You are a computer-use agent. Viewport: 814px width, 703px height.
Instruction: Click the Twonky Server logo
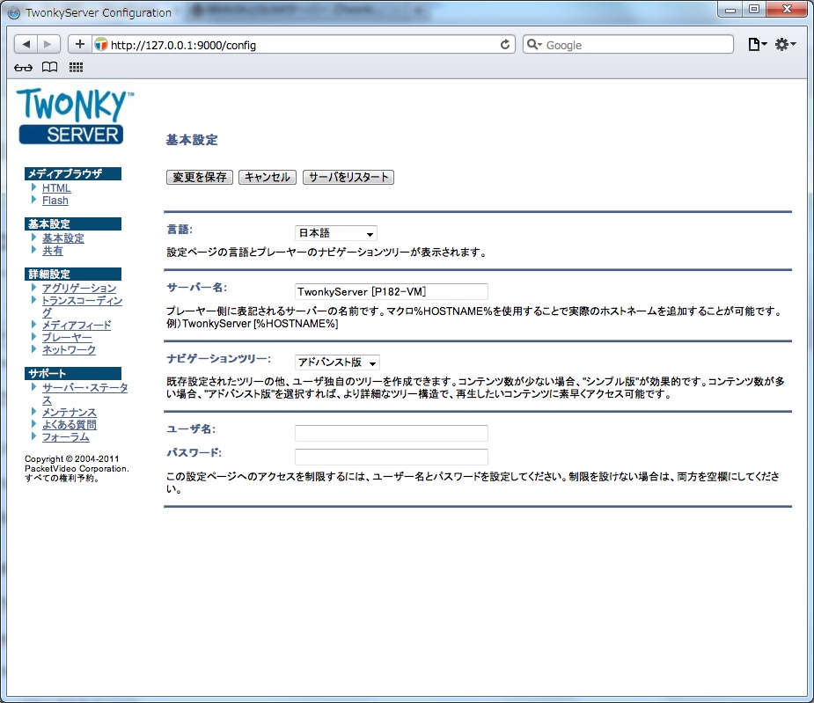[74, 116]
